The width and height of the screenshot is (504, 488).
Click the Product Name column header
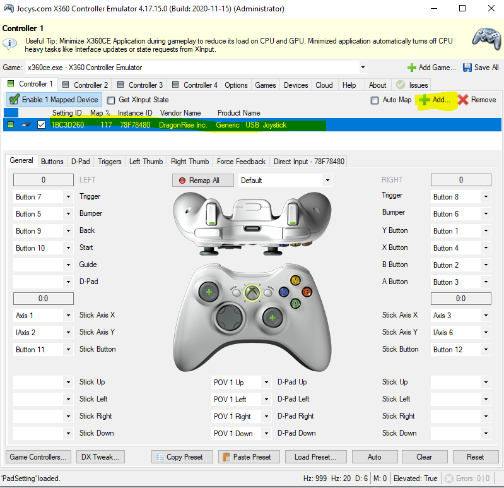pos(239,113)
